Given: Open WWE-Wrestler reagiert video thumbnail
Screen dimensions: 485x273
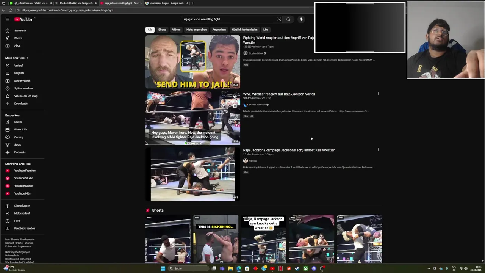Looking at the screenshot, I should (x=193, y=118).
